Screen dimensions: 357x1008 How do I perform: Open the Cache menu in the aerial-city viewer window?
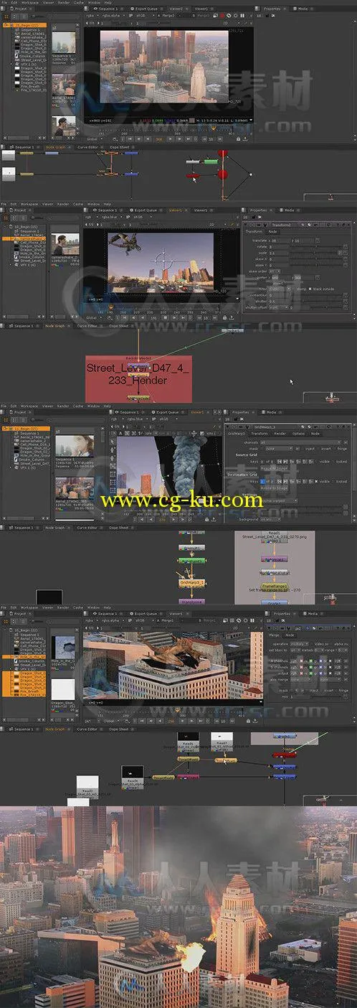tap(79, 3)
